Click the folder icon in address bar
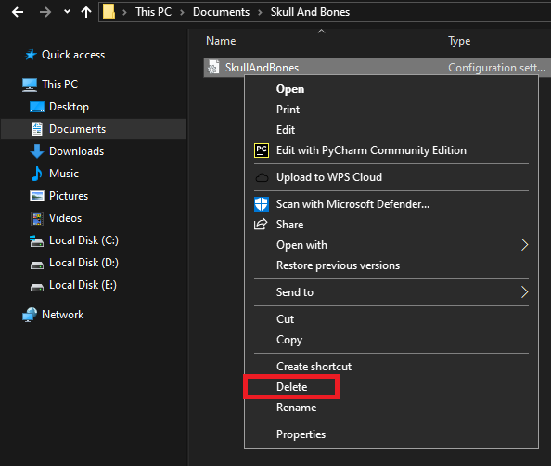The width and height of the screenshot is (551, 466). [x=109, y=12]
